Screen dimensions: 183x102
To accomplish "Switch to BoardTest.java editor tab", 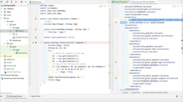I will (121, 2).
